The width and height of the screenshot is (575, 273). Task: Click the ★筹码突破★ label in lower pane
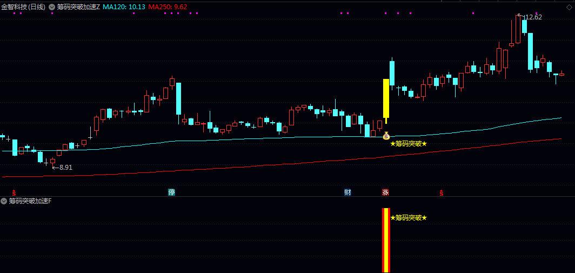409,218
